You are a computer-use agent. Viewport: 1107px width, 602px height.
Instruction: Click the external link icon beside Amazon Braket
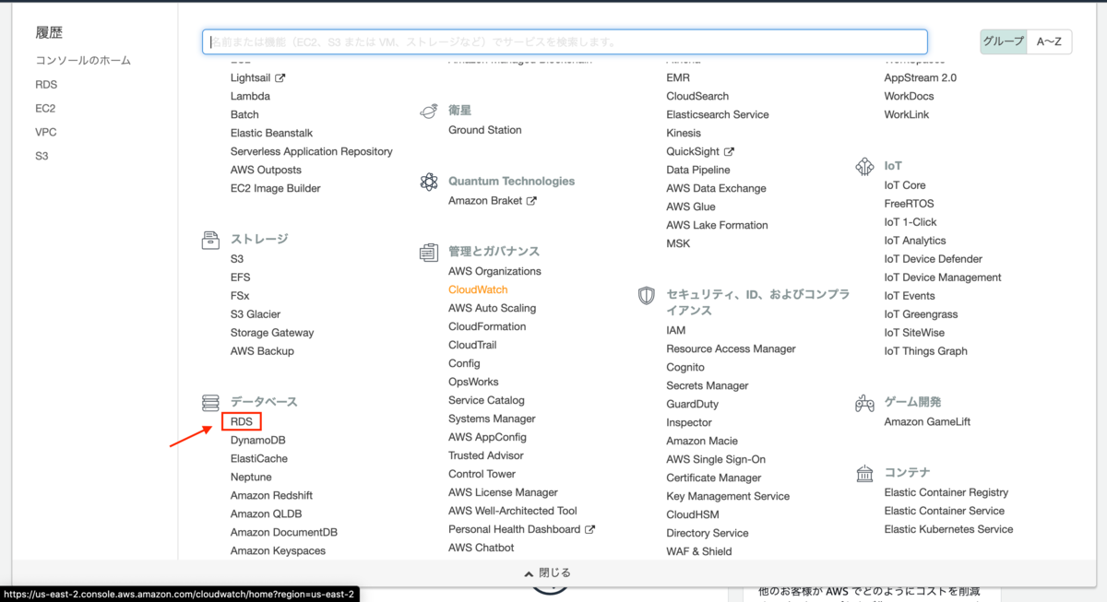point(531,201)
